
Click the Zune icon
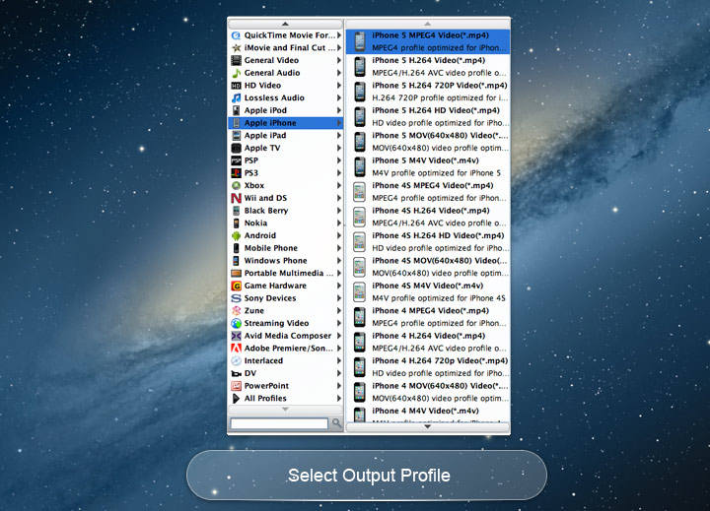pyautogui.click(x=236, y=311)
